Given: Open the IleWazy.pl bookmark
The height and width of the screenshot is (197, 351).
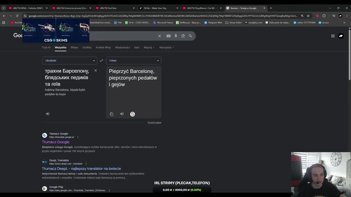Looking at the screenshot, I should tap(188, 23).
